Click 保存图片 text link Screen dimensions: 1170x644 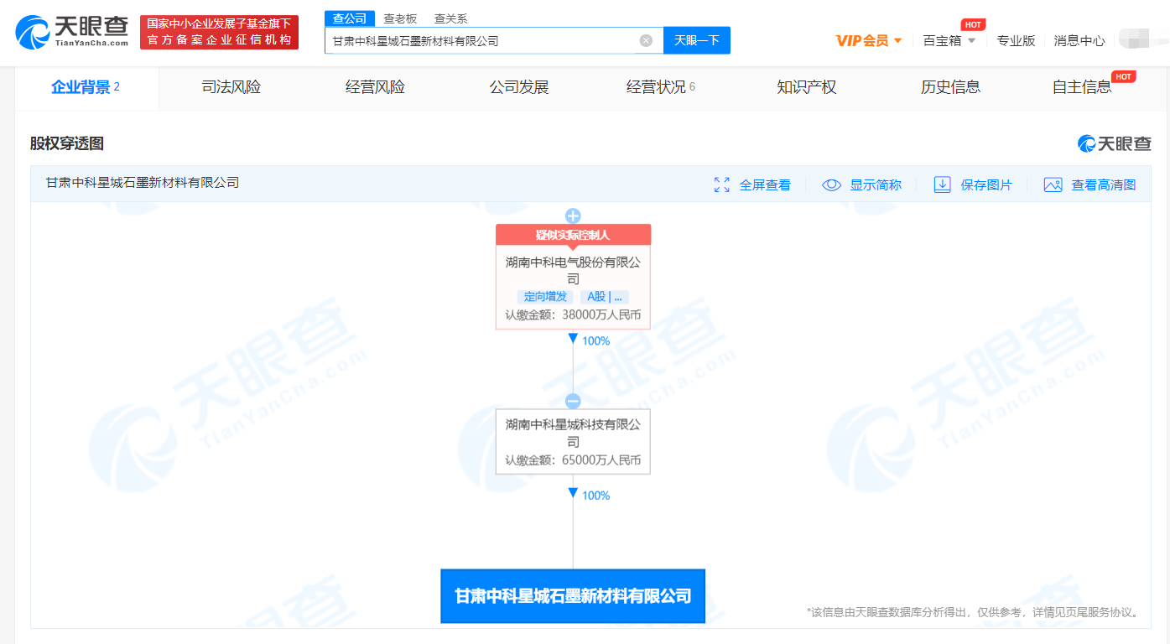986,184
